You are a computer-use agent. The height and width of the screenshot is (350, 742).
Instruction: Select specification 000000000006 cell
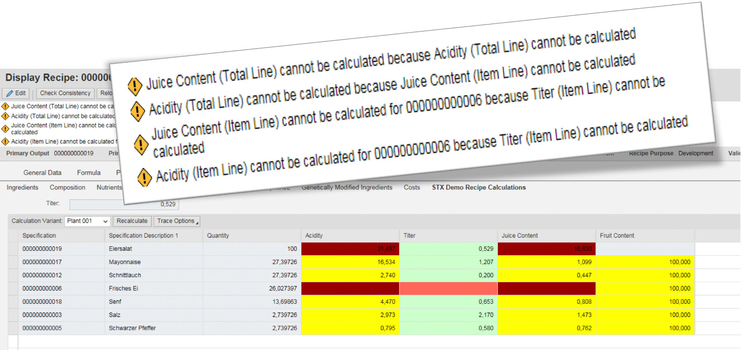coord(61,288)
